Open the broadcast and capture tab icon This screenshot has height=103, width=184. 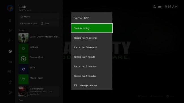point(10,82)
